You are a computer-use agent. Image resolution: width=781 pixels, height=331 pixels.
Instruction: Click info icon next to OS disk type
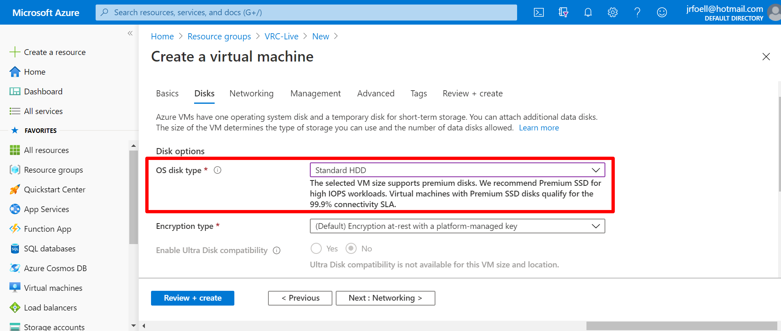click(218, 170)
